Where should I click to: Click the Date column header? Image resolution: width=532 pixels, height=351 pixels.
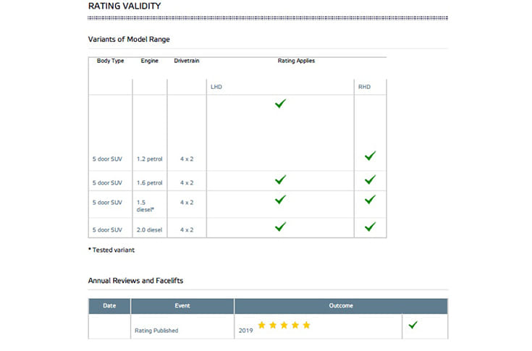point(109,305)
